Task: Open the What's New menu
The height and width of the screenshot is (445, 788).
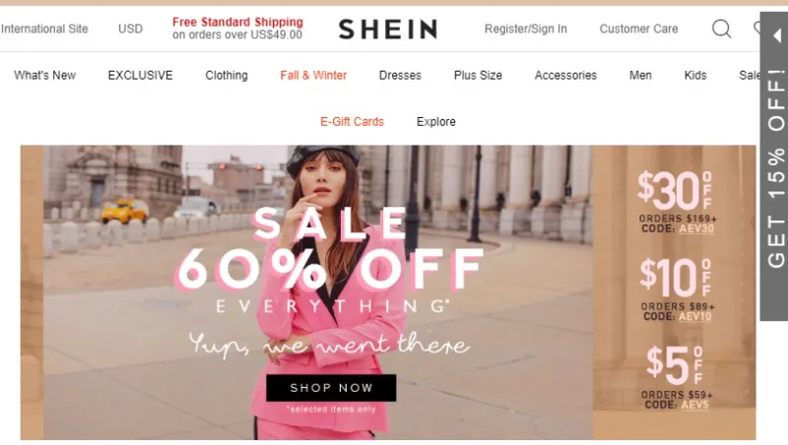Action: (44, 76)
